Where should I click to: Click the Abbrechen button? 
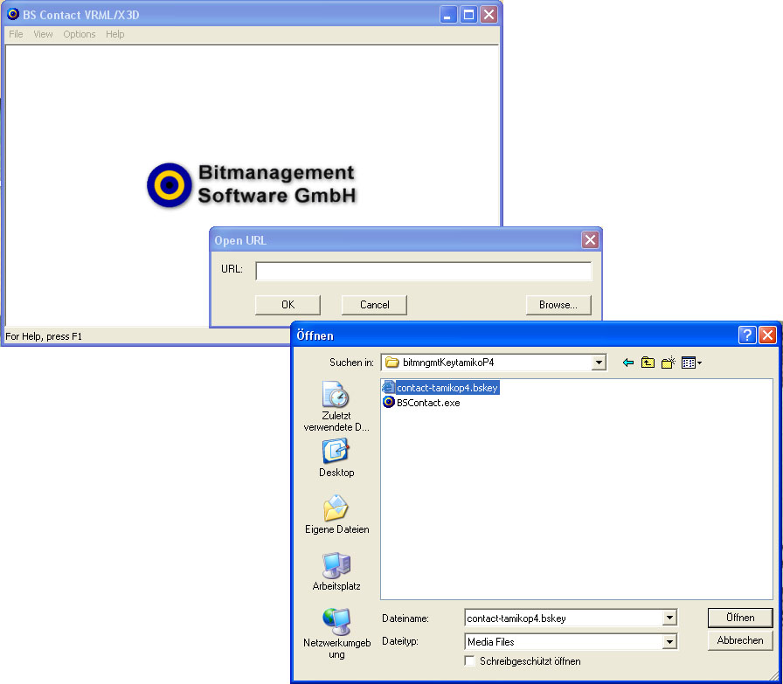pos(740,640)
